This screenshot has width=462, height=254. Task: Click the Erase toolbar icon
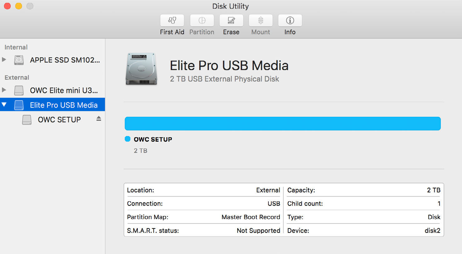(x=231, y=21)
